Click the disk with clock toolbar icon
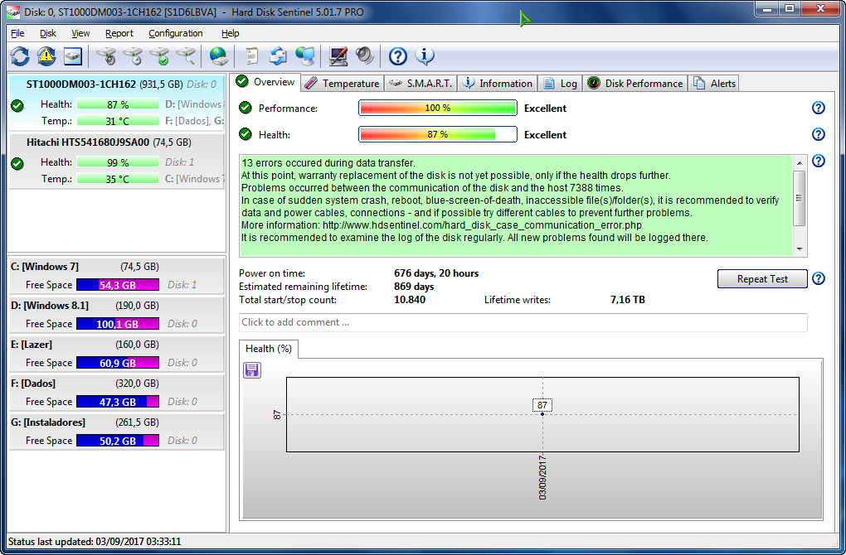Screen dimensions: 846x555 coord(133,56)
